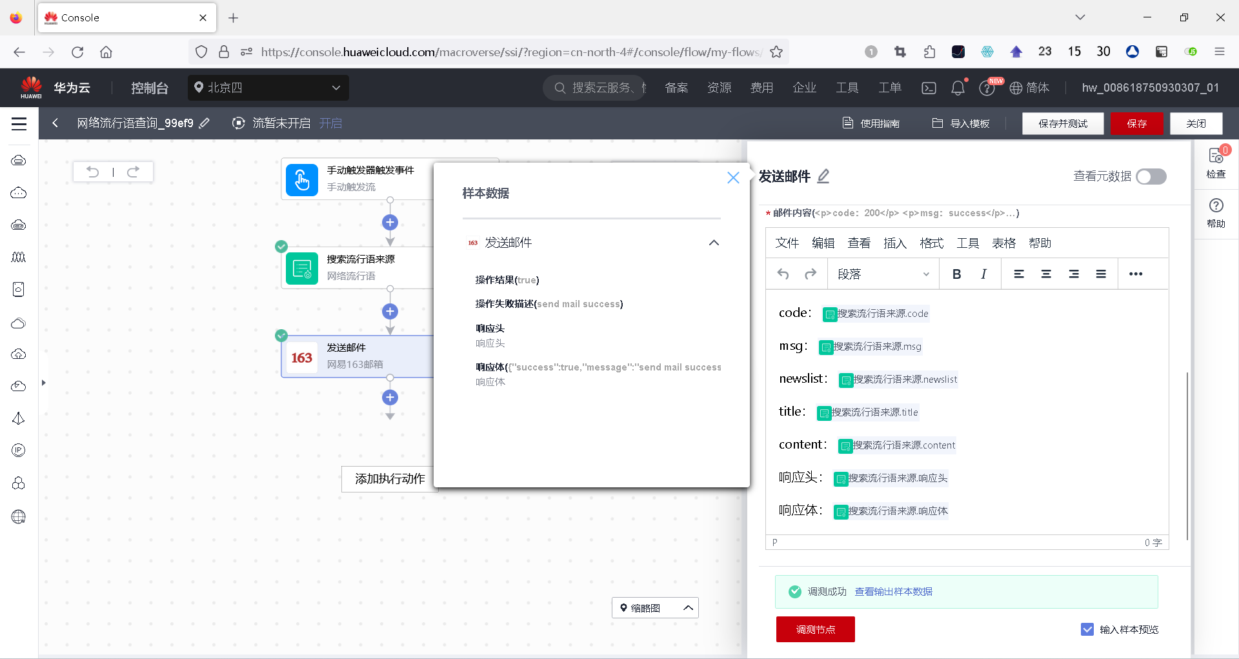Open the 帮助 help panel

coord(1216,213)
